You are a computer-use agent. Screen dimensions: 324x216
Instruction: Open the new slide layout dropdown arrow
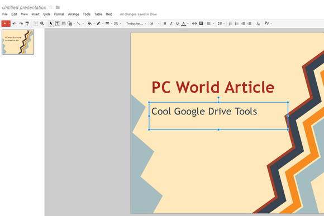[x=9, y=23]
